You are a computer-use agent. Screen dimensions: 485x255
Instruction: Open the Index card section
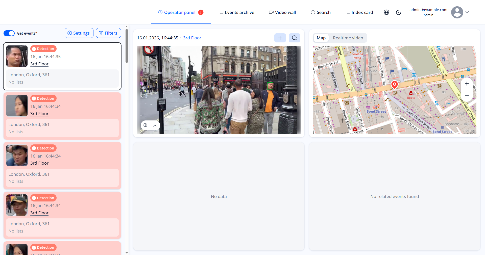pyautogui.click(x=360, y=12)
